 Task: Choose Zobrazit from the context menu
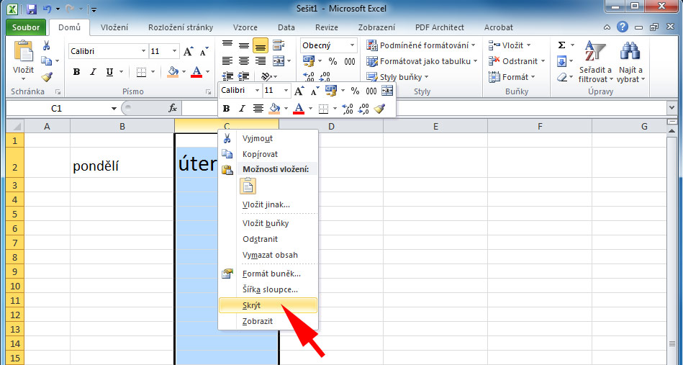268,321
